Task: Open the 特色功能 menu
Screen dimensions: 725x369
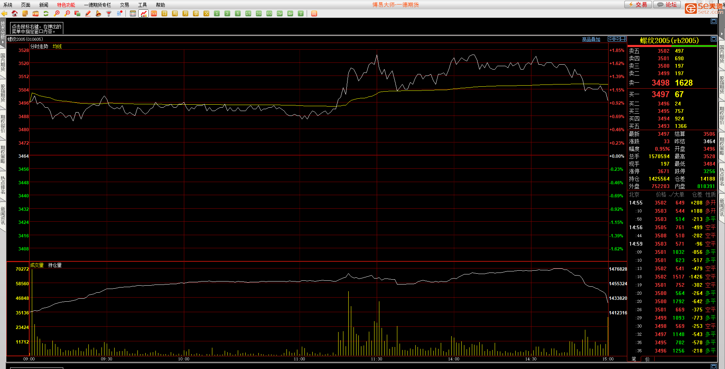Action: [66, 5]
